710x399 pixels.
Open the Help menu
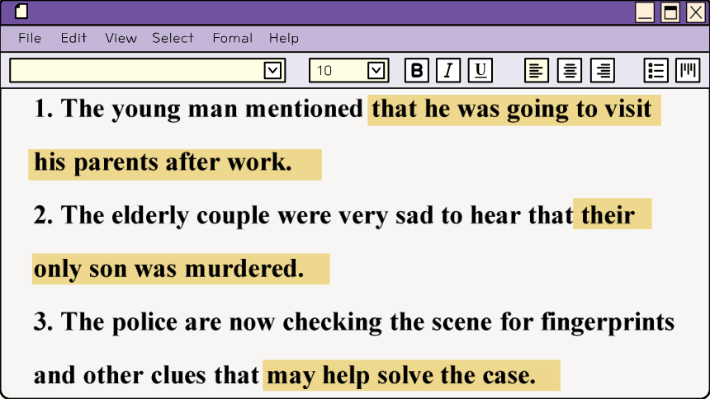click(284, 38)
